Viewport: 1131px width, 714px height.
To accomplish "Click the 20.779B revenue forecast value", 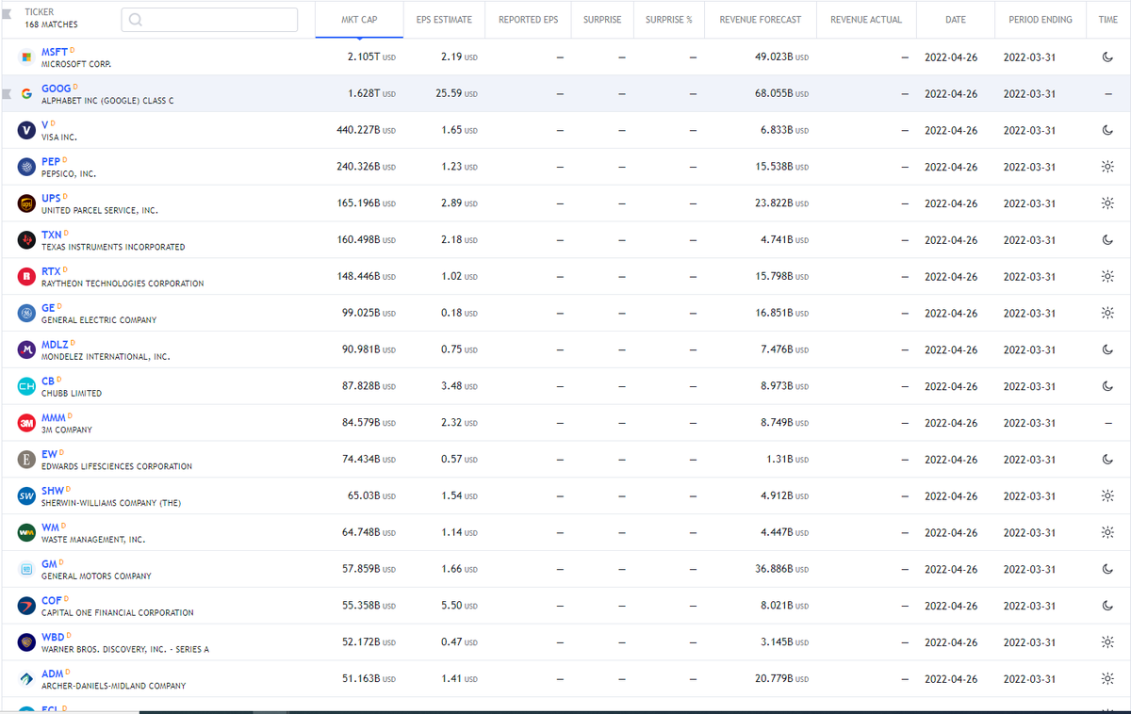I will (781, 679).
